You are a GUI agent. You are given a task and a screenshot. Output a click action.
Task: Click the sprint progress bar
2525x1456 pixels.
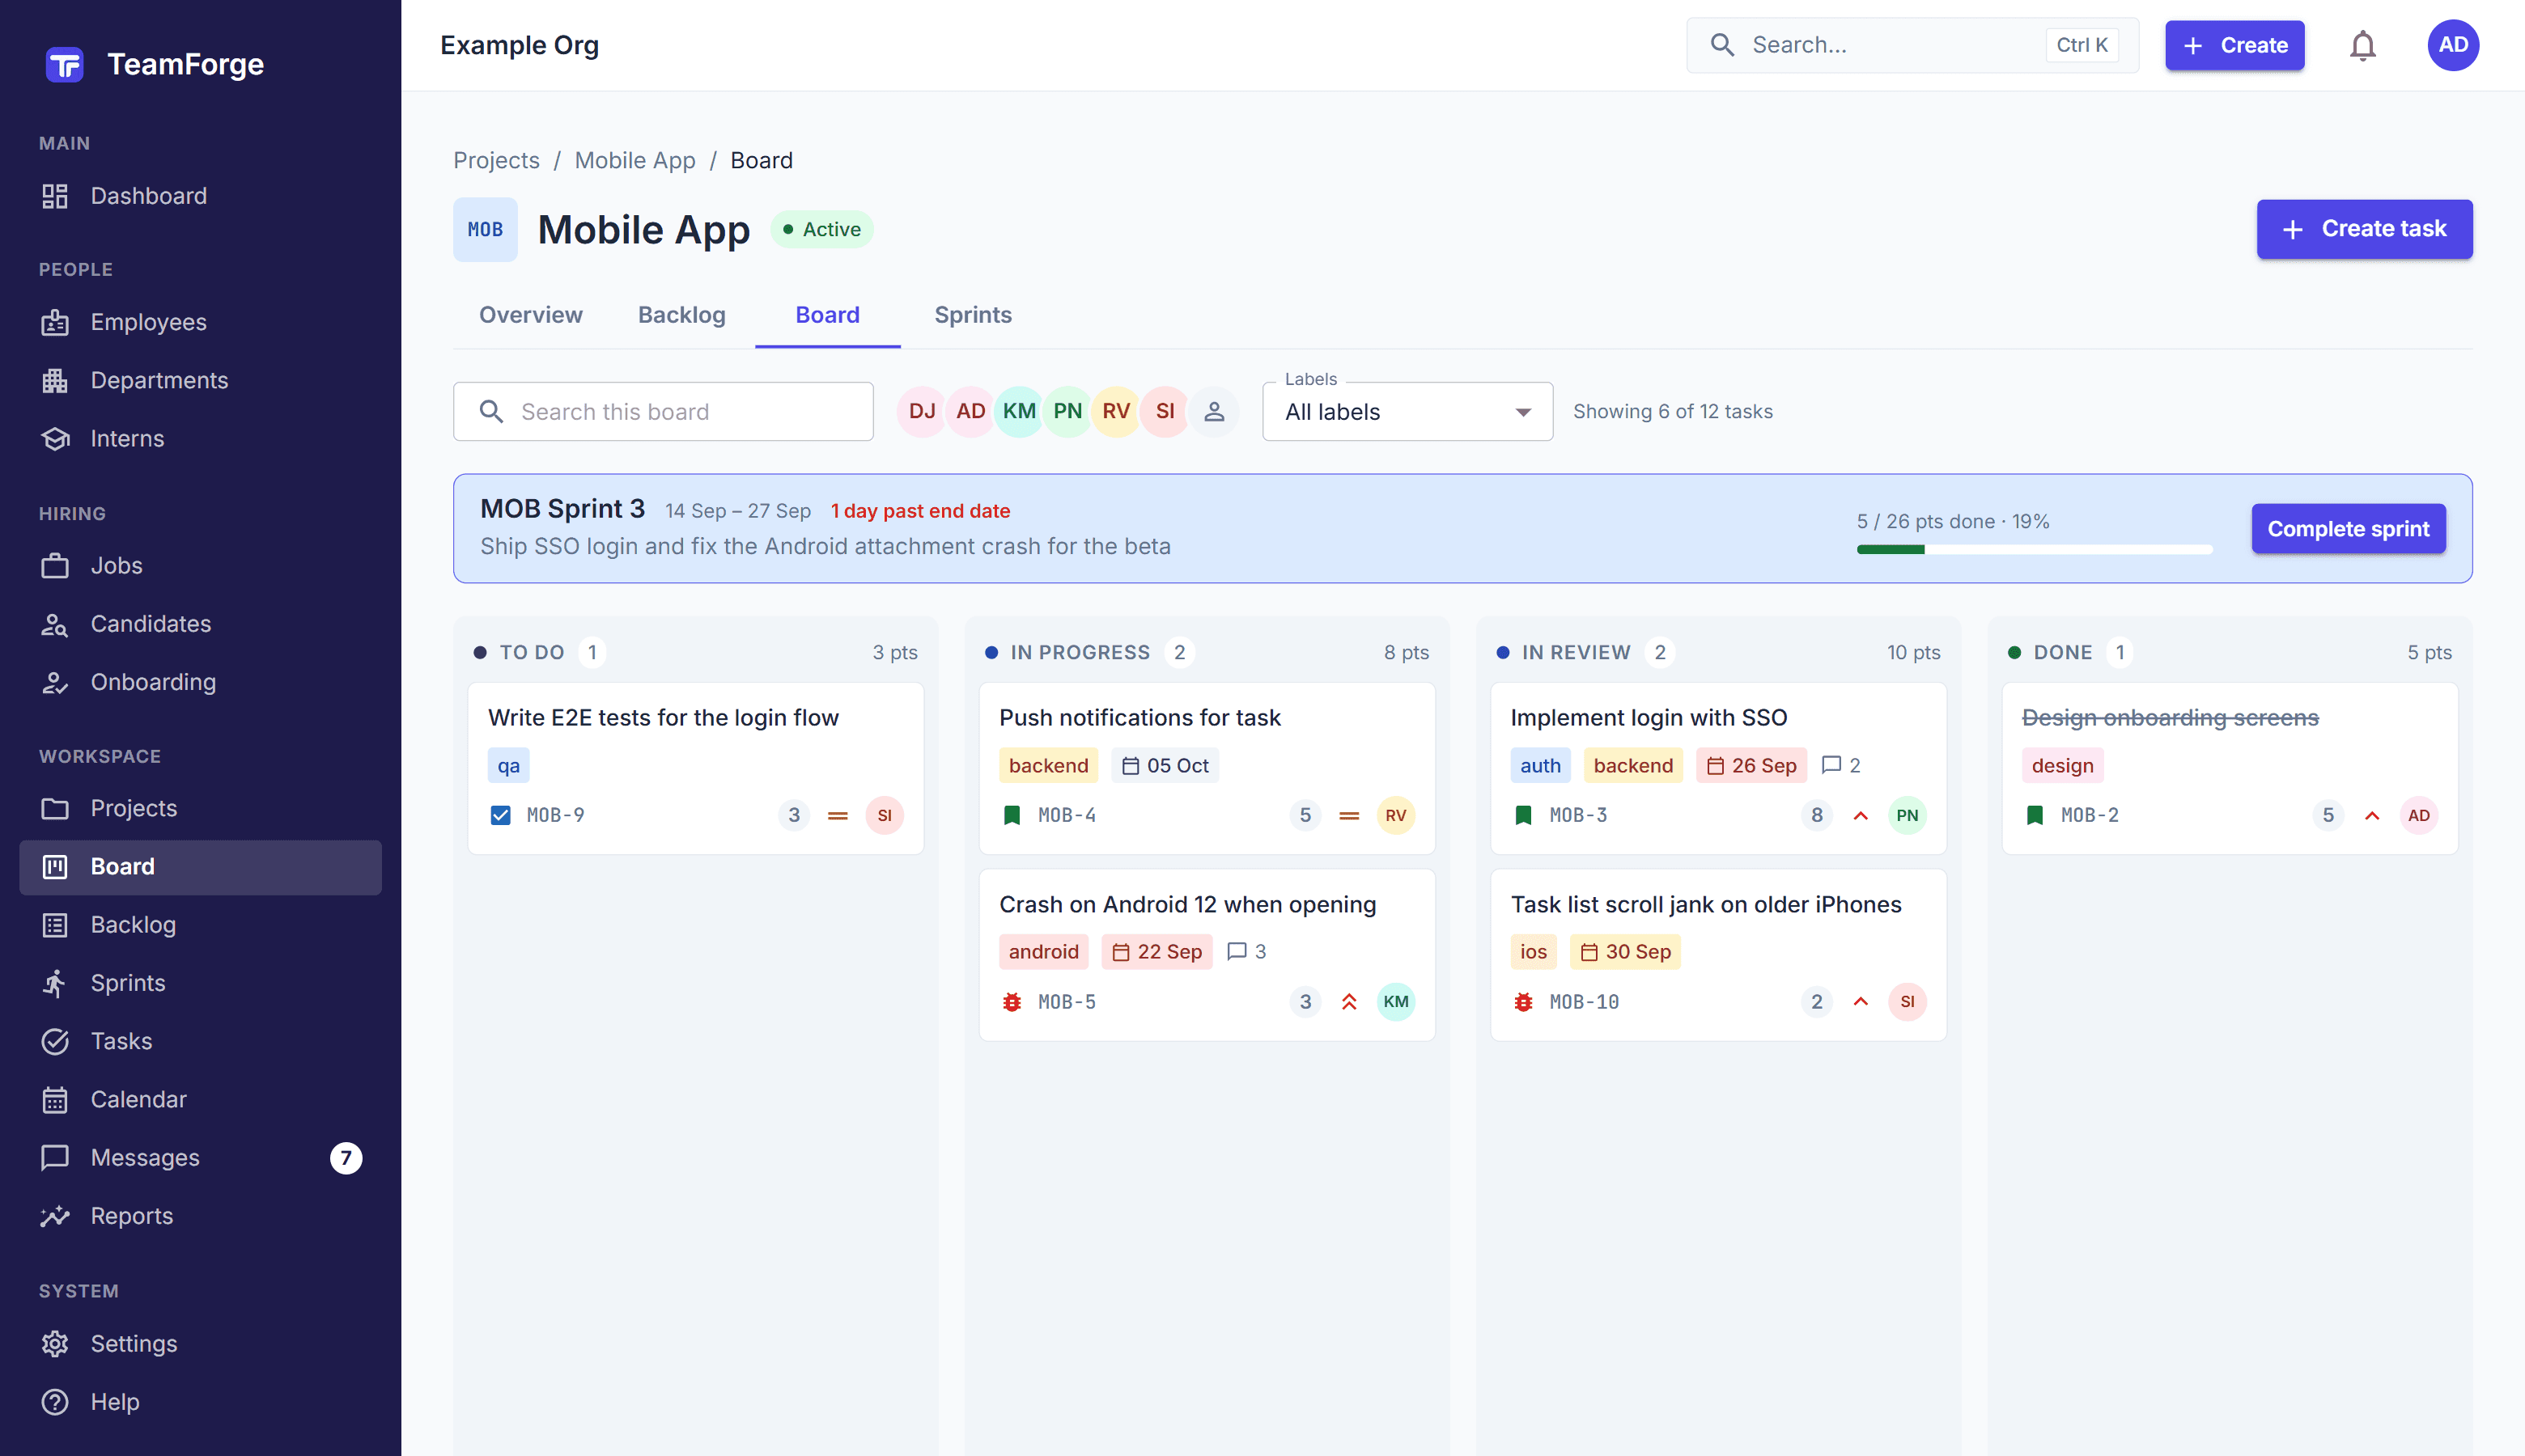(x=2034, y=549)
